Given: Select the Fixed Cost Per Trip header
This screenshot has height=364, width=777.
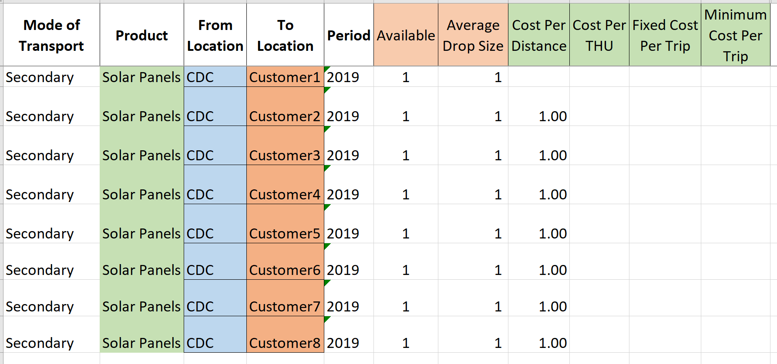Looking at the screenshot, I should (x=665, y=35).
